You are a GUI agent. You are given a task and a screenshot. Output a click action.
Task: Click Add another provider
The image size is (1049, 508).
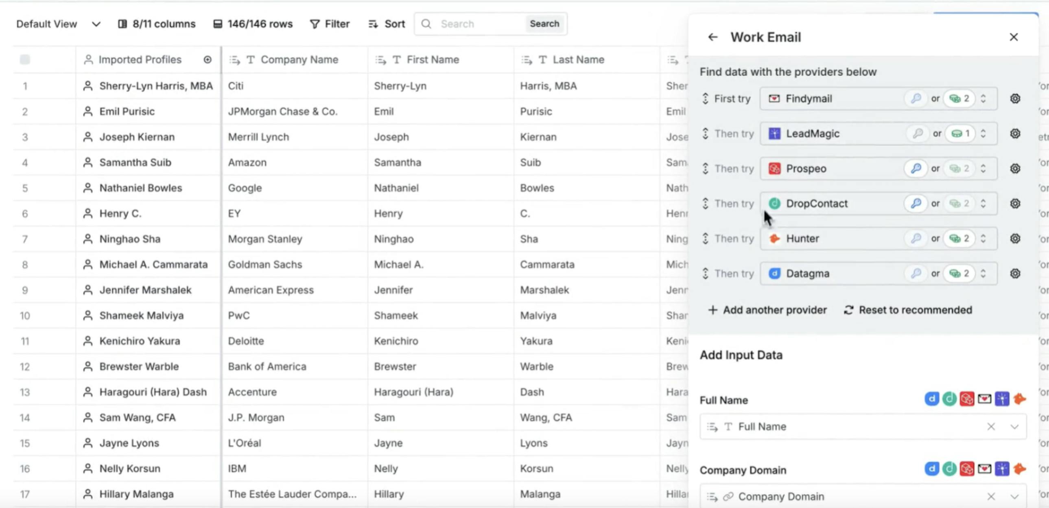click(x=767, y=310)
